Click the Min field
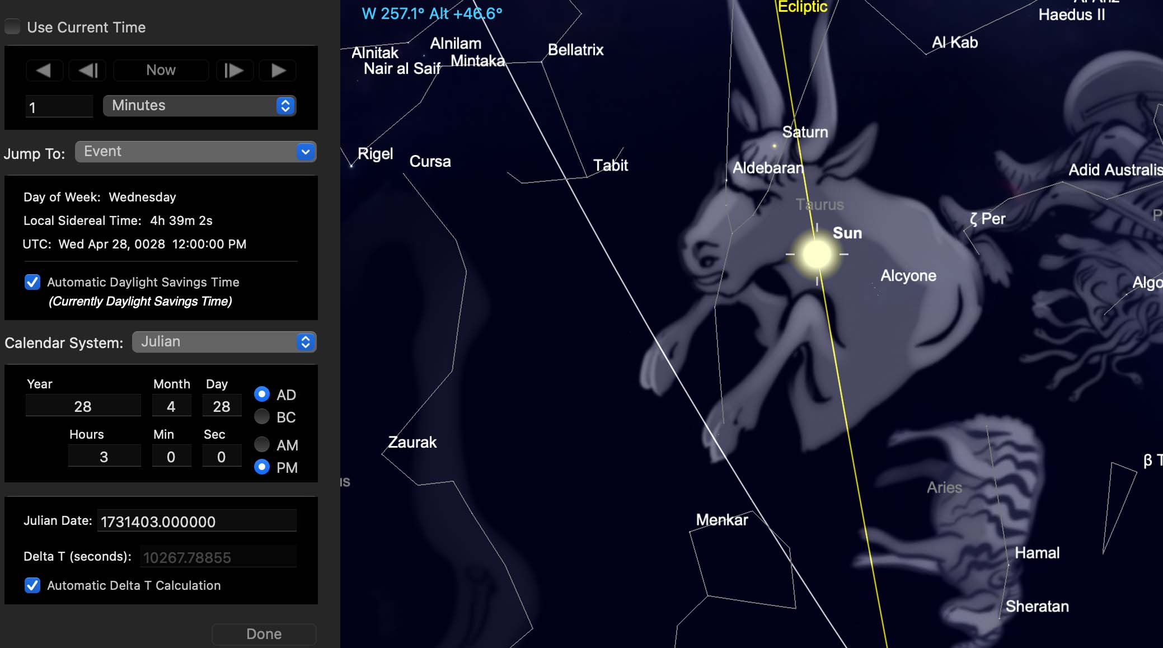The image size is (1163, 648). point(171,456)
